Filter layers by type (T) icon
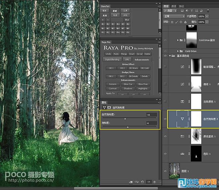This screenshot has width=219, height=190. pos(192,11)
